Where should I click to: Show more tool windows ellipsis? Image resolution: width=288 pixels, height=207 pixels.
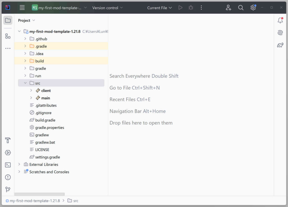pos(8,48)
